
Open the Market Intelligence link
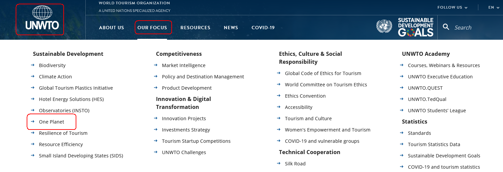click(x=184, y=65)
